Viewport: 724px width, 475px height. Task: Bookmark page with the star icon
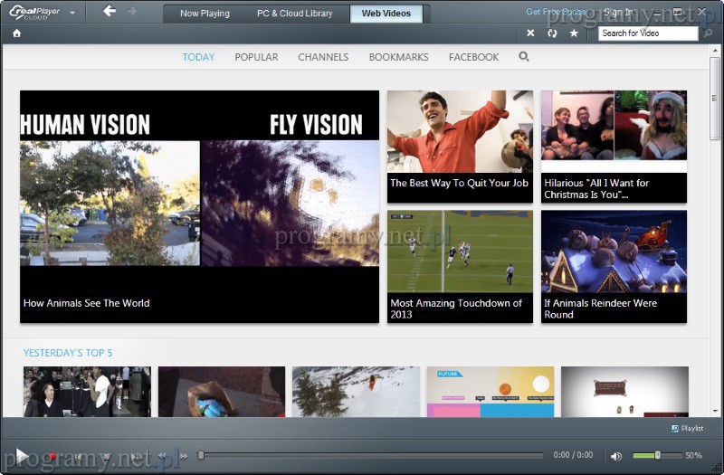tap(573, 33)
